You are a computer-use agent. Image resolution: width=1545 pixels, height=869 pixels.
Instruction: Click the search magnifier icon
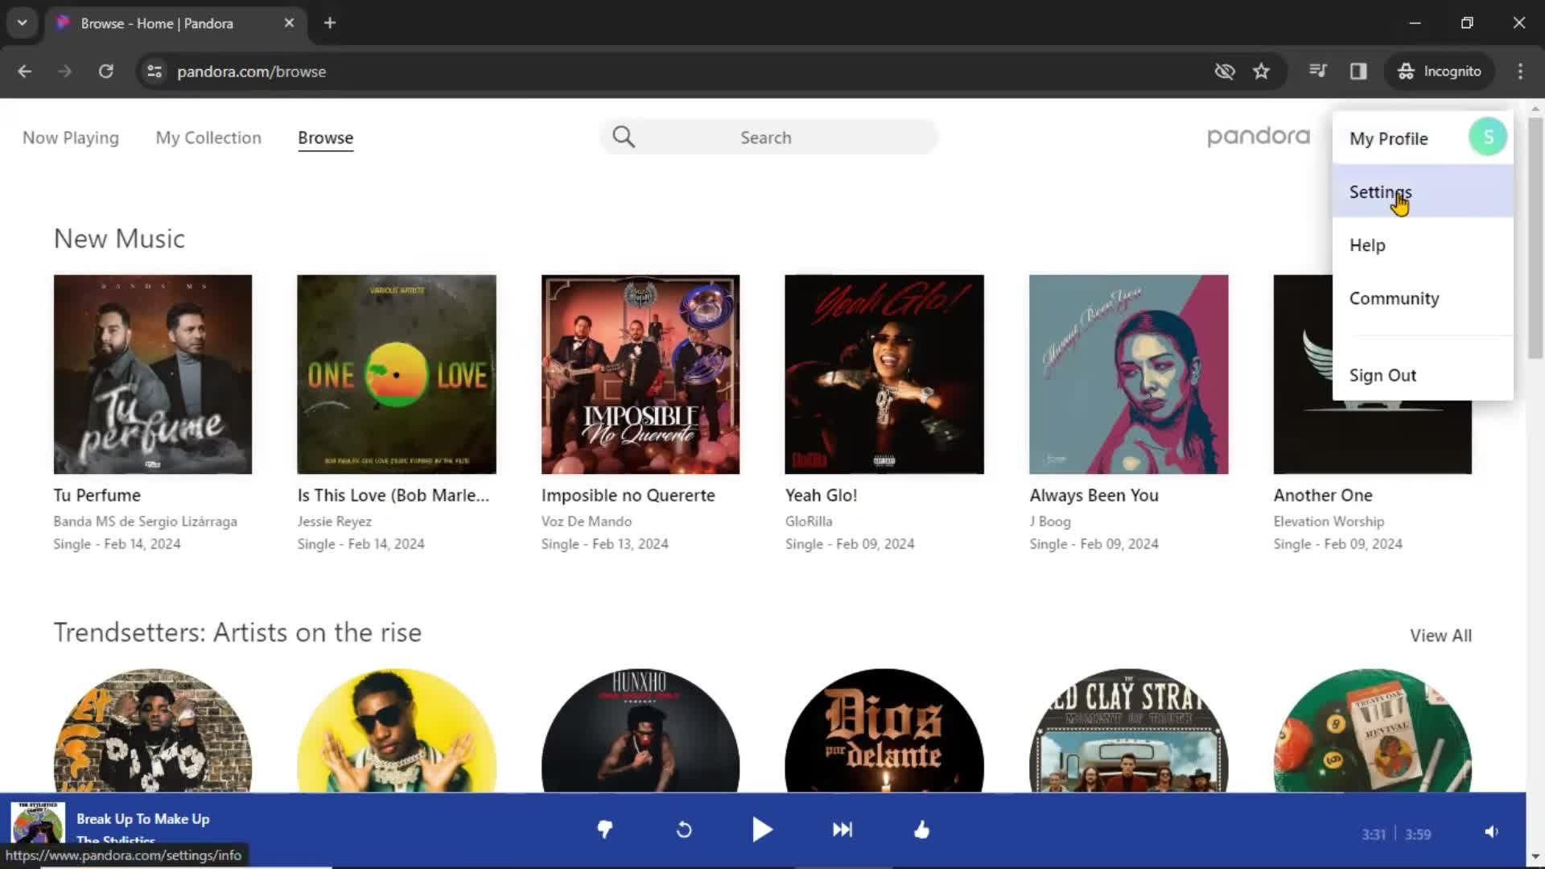pyautogui.click(x=624, y=136)
